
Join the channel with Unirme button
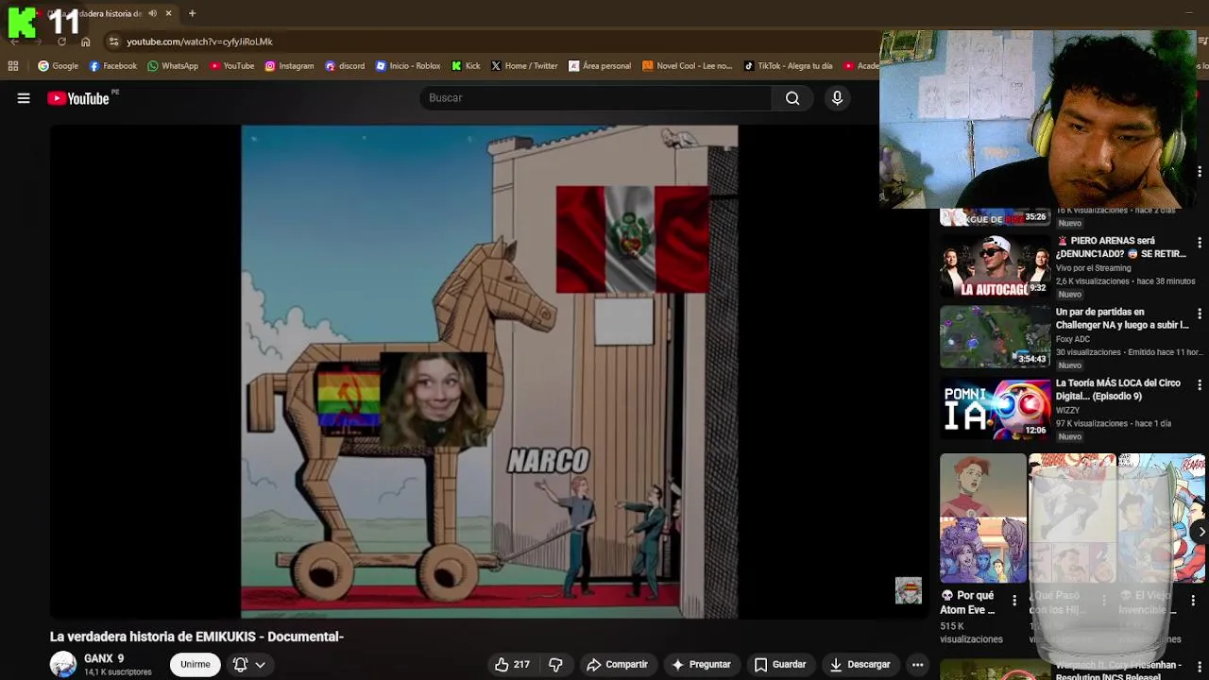coord(196,665)
